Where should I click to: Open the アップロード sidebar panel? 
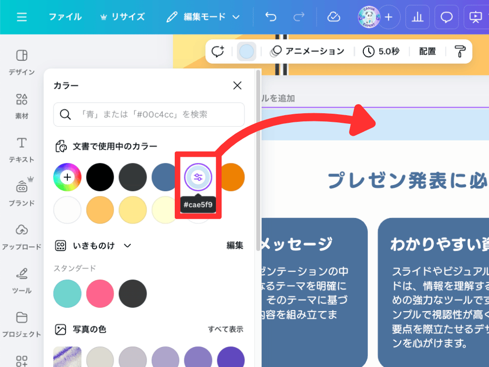[21, 237]
